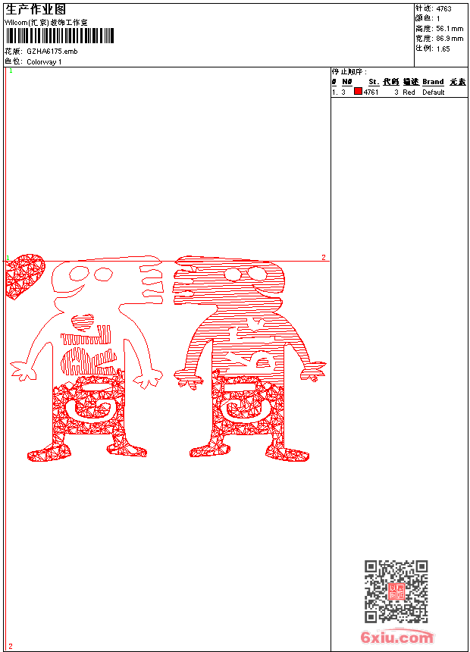470x652 pixels.
Task: Select the heart embroidery shape
Action: click(x=25, y=277)
